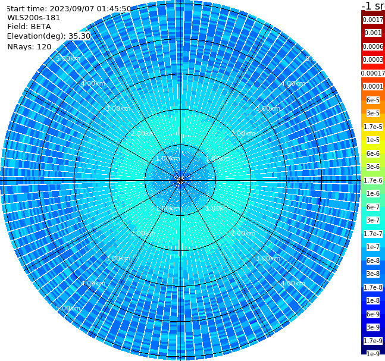Click the -1 sr unit title above color scale

point(373,5)
